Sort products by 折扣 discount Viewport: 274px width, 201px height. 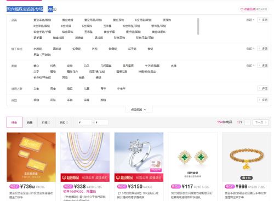tap(64, 122)
